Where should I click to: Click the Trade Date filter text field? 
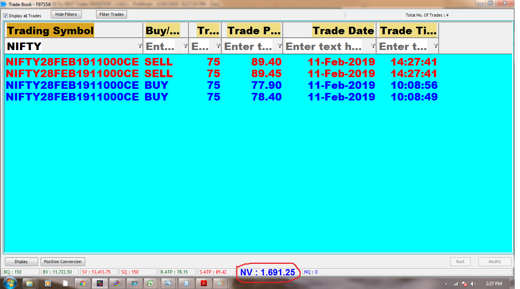tap(324, 46)
